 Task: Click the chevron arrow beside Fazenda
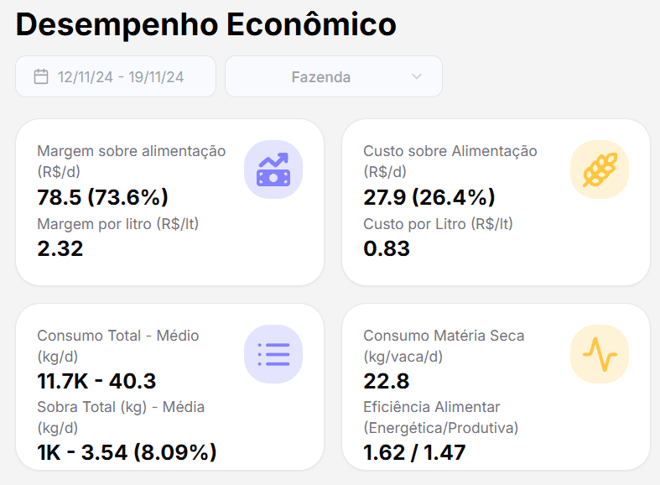tap(417, 77)
